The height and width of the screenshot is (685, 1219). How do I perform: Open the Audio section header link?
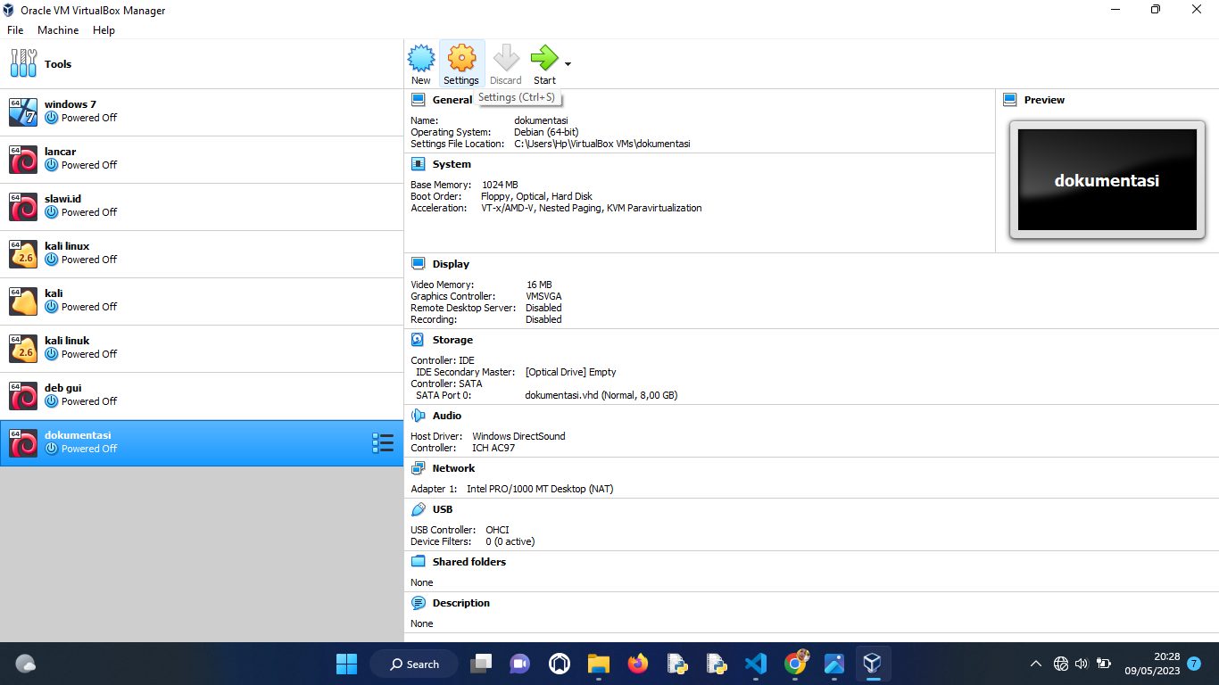click(x=447, y=416)
